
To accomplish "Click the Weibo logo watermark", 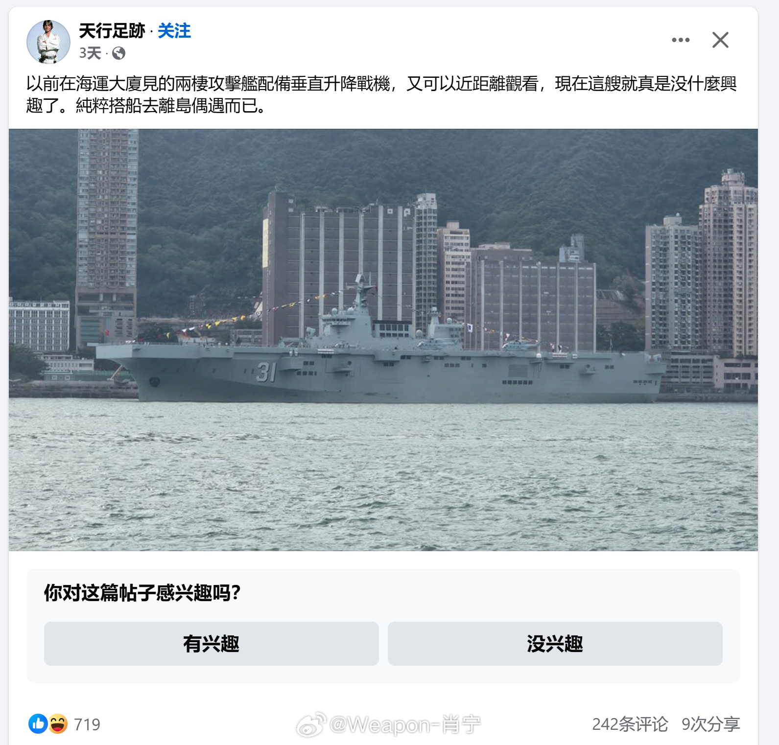I will pos(311,724).
